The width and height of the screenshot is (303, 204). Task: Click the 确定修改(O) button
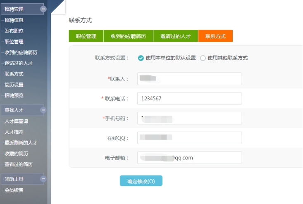tap(141, 181)
